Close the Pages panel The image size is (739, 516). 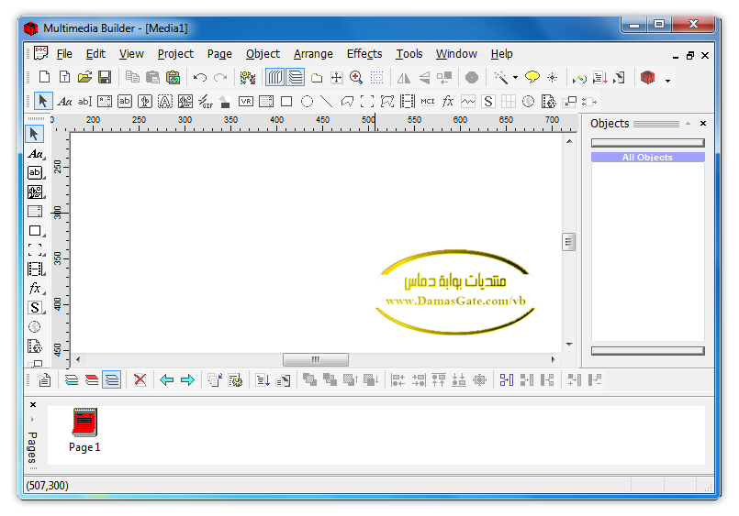(33, 404)
